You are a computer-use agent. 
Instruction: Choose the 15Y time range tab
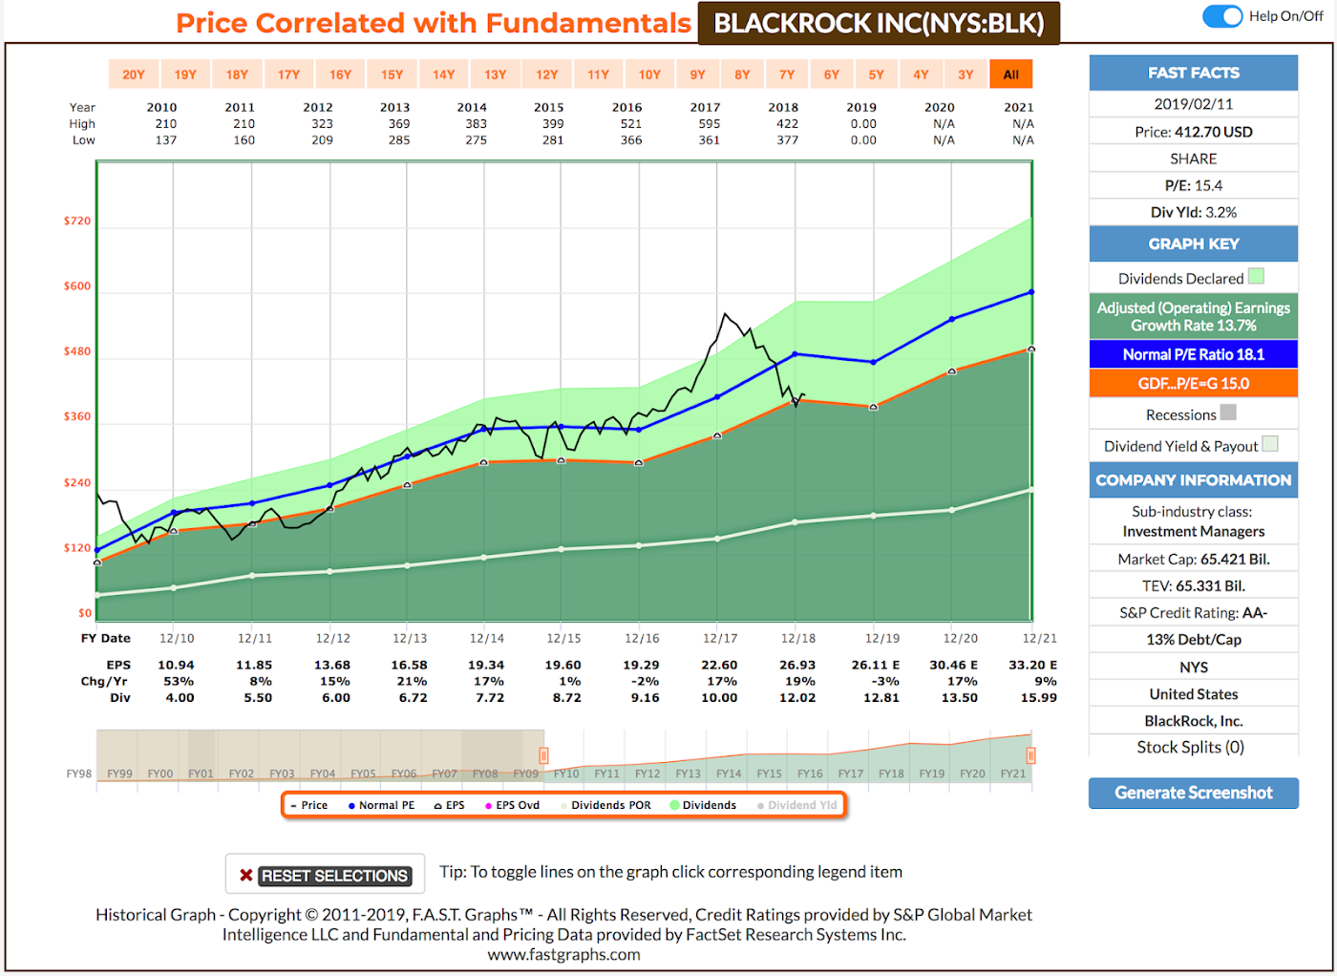click(392, 74)
